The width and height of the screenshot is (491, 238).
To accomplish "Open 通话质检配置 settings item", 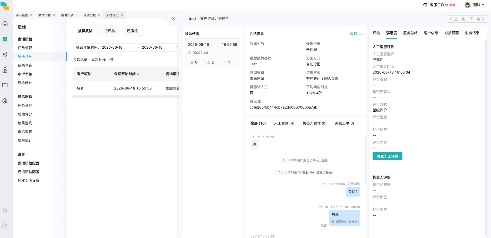I will pos(29,172).
